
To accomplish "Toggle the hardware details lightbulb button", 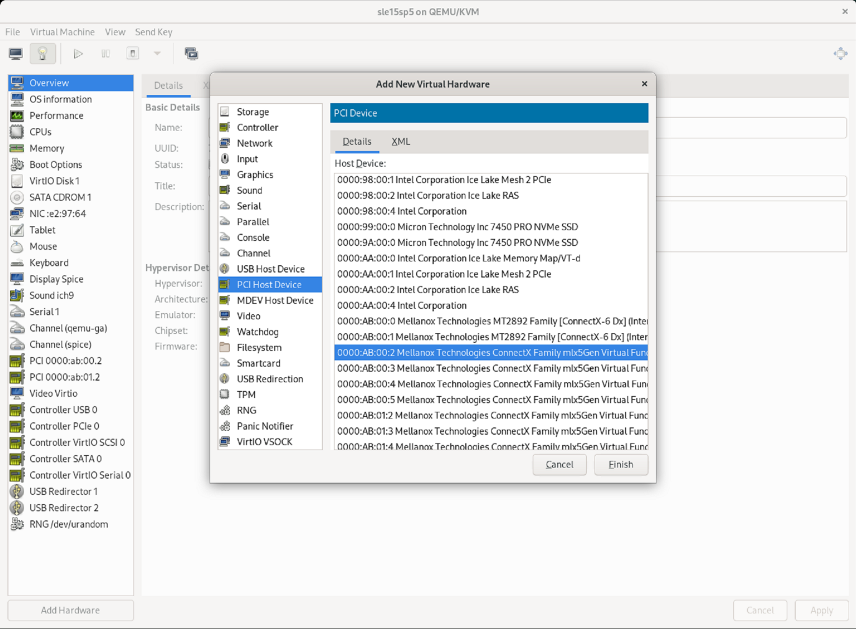I will (x=43, y=54).
